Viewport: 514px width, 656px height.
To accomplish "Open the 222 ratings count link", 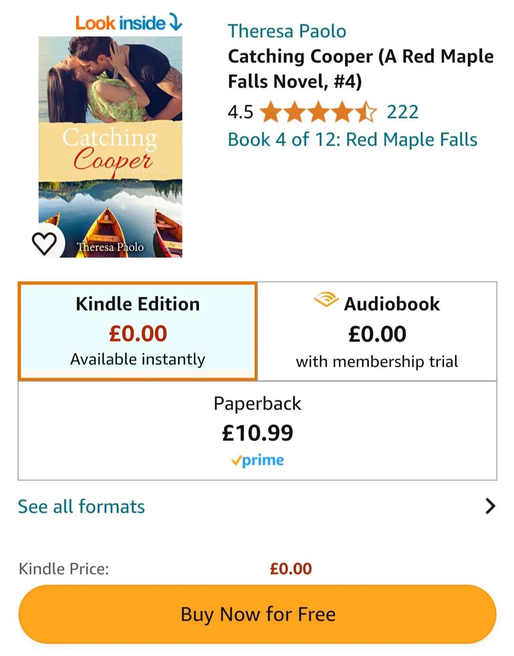I will (403, 112).
